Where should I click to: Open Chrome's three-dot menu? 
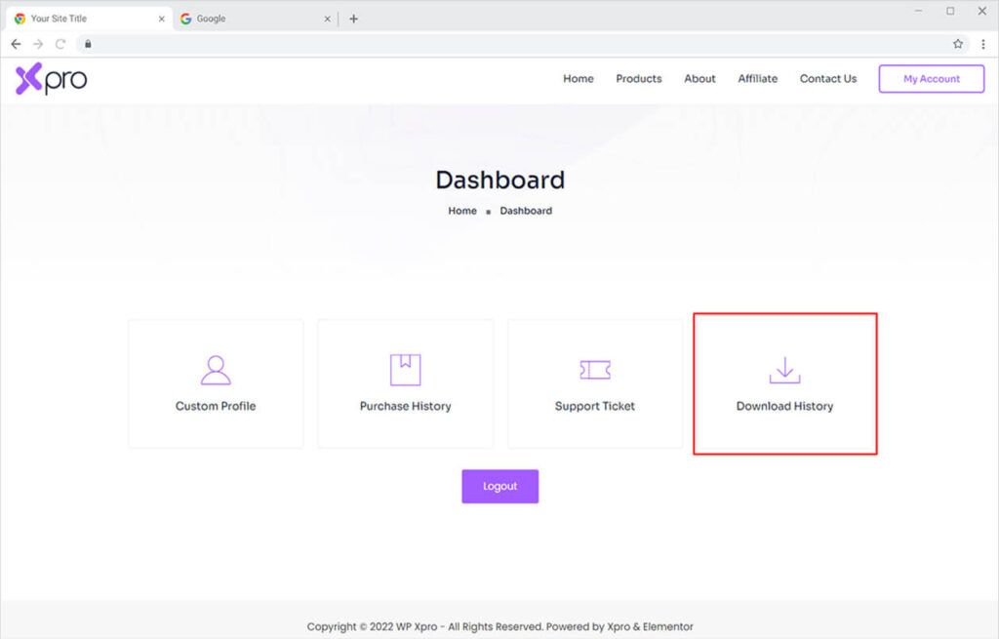pos(983,44)
